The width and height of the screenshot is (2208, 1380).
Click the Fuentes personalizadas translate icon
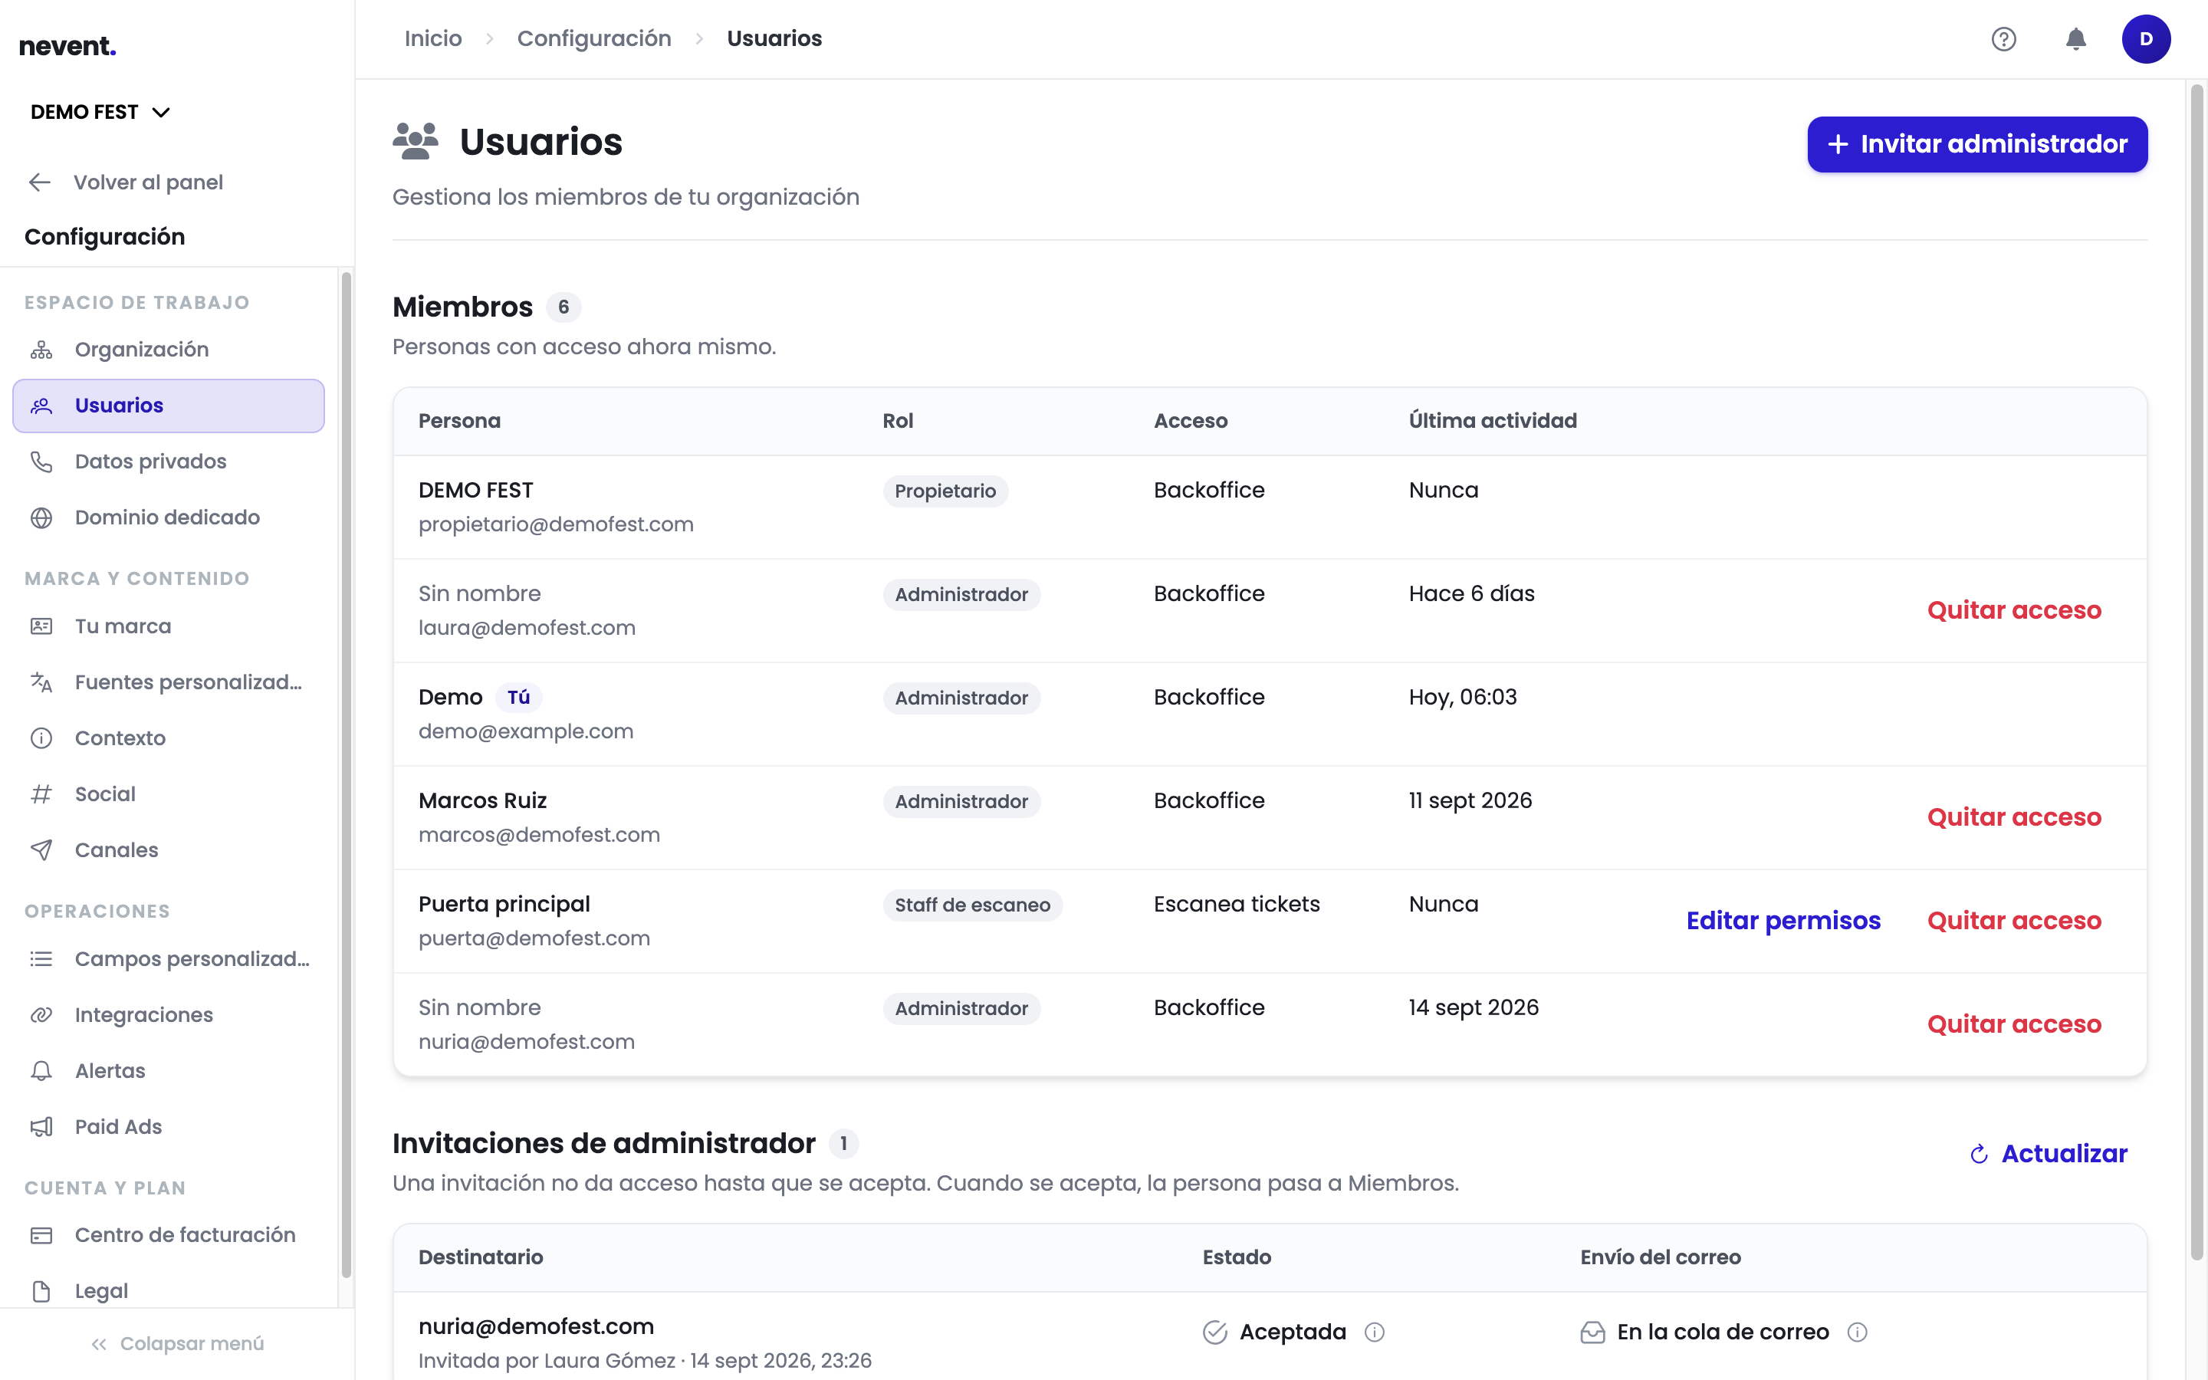point(41,682)
